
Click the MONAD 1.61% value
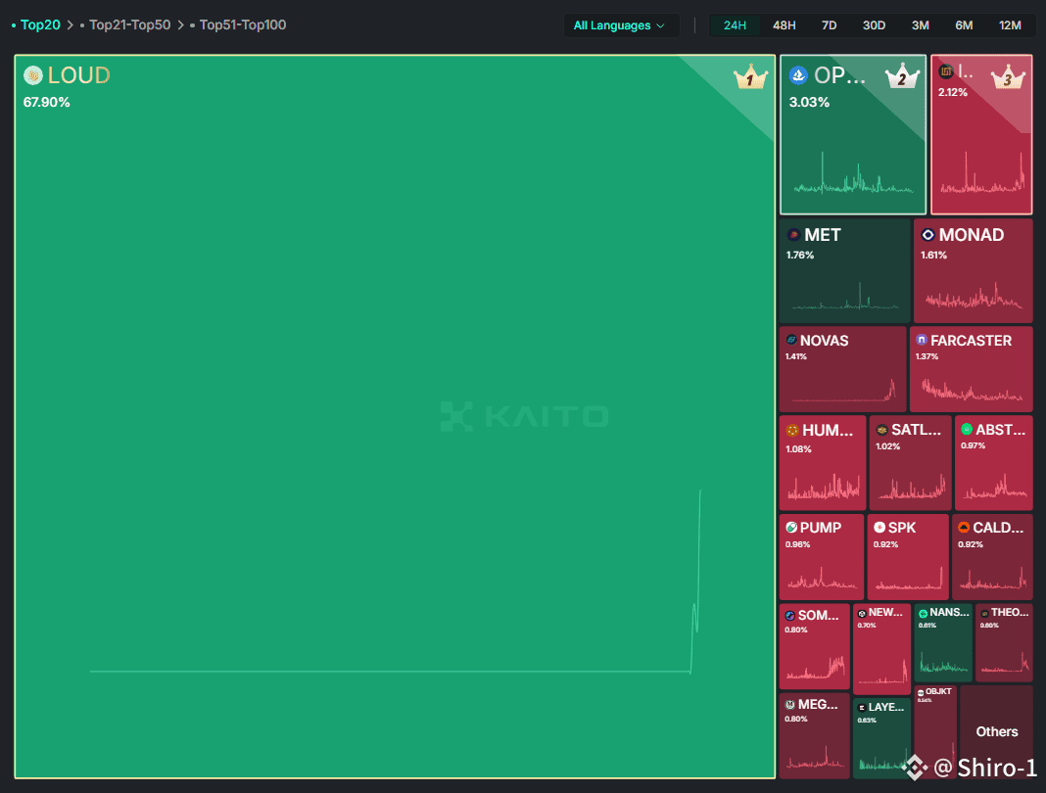coord(933,255)
